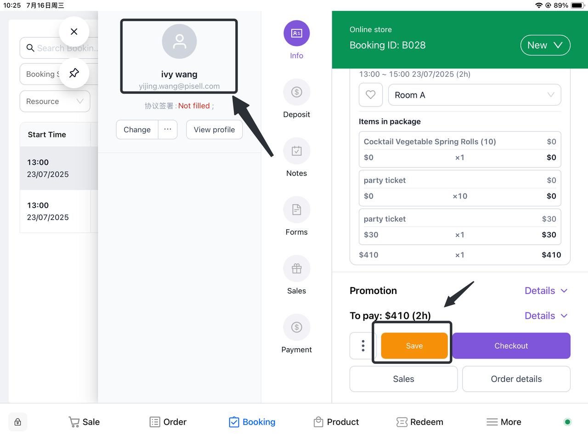Click the pin icon button

pos(74,73)
